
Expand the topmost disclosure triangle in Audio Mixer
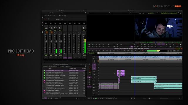(43, 17)
